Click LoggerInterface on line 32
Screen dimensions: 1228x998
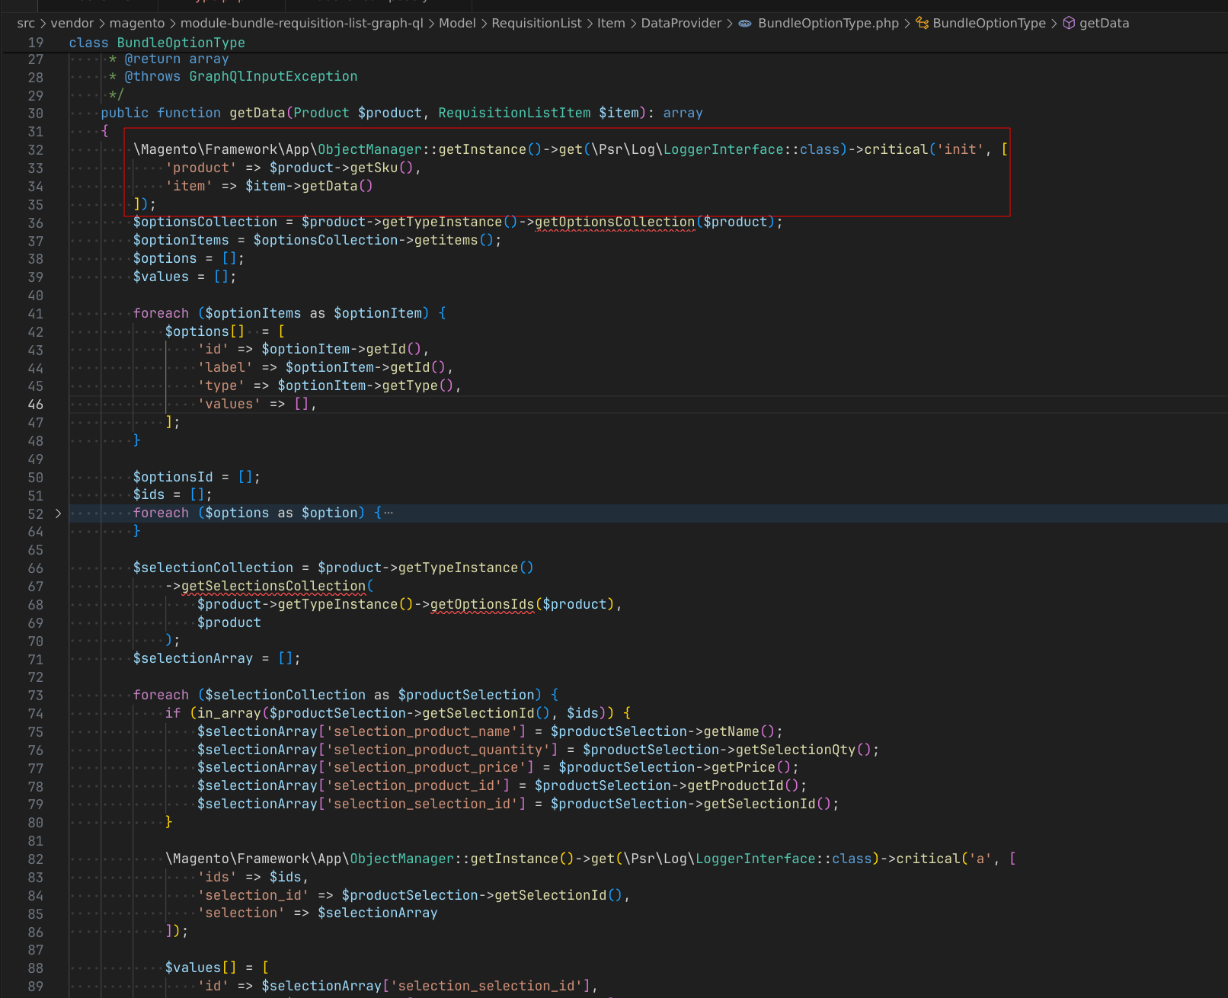pyautogui.click(x=723, y=149)
